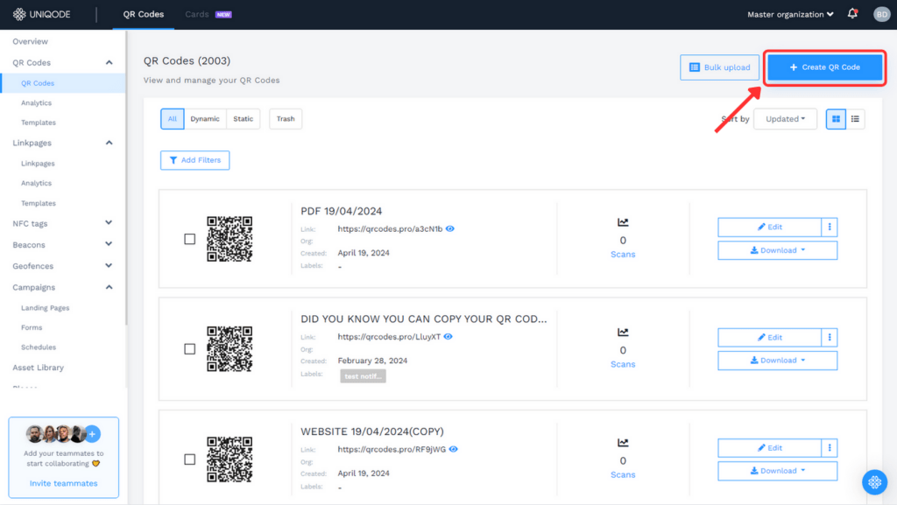This screenshot has height=505, width=897.
Task: Click the Invite teammates link
Action: tap(63, 482)
